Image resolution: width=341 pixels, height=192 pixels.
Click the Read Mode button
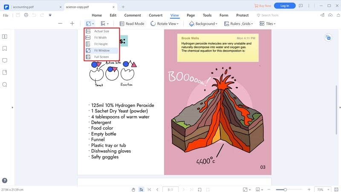132,24
